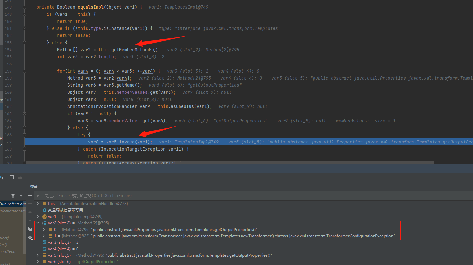
Task: Click the Trace Current Stream Chain icon
Action: tap(20, 177)
